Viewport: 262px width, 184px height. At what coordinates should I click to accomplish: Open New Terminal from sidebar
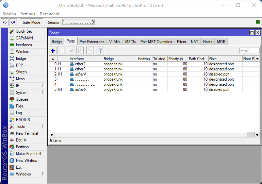(28, 133)
